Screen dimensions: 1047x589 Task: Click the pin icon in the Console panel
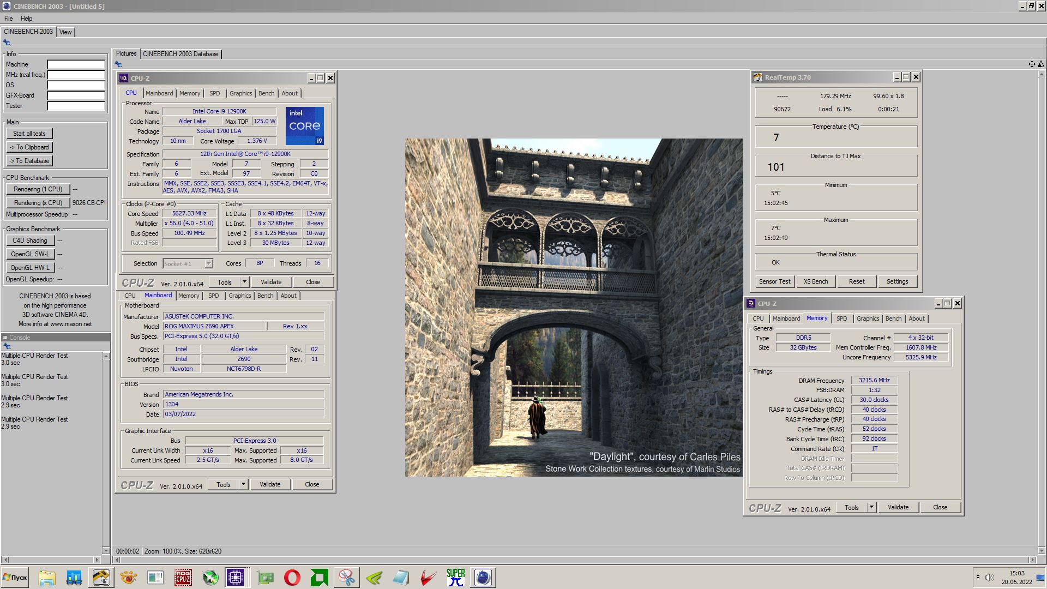(7, 346)
